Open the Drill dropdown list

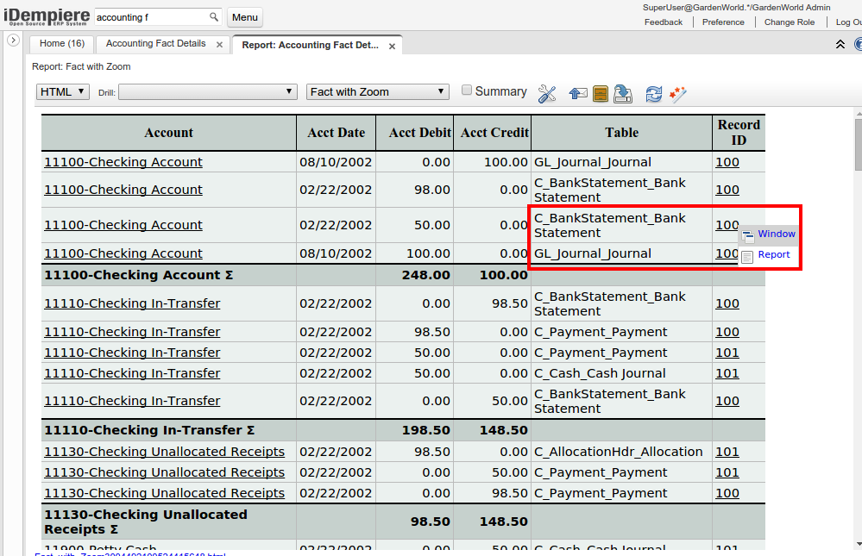[x=208, y=92]
